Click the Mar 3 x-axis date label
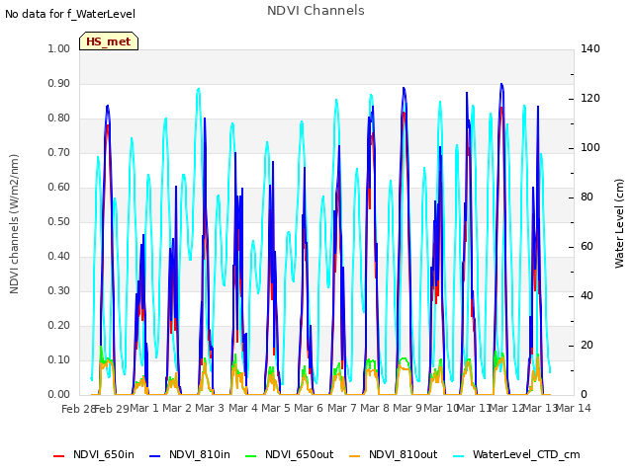633x474 pixels. click(210, 408)
